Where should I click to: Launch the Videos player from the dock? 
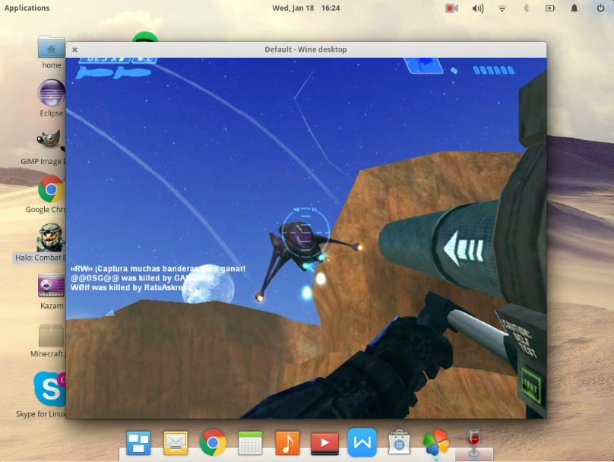(324, 442)
